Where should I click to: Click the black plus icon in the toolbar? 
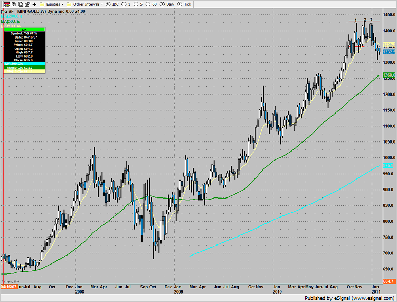click(34, 4)
